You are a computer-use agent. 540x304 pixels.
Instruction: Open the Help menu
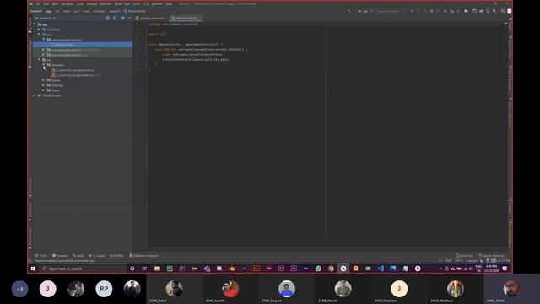[x=169, y=3]
